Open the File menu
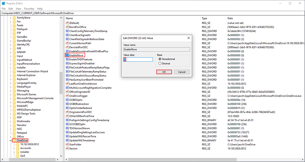The image size is (305, 162). 4,9
